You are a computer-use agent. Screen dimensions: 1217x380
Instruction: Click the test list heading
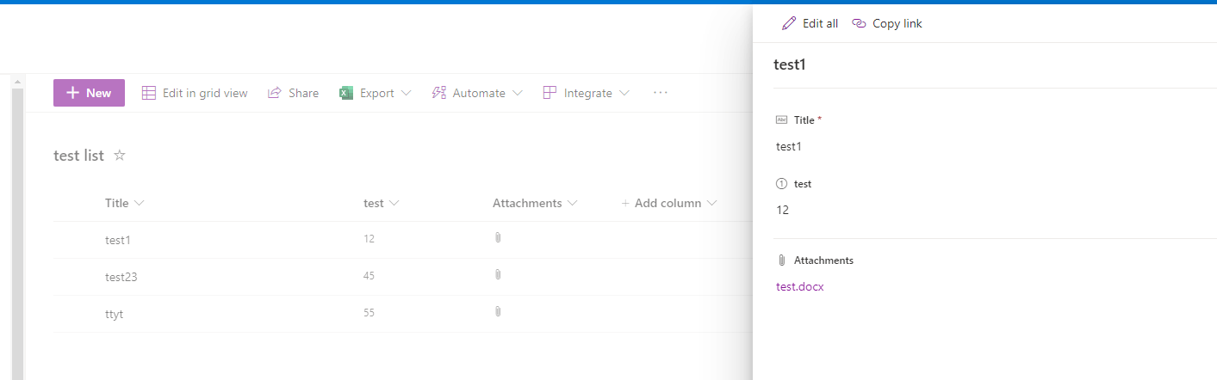pyautogui.click(x=78, y=156)
